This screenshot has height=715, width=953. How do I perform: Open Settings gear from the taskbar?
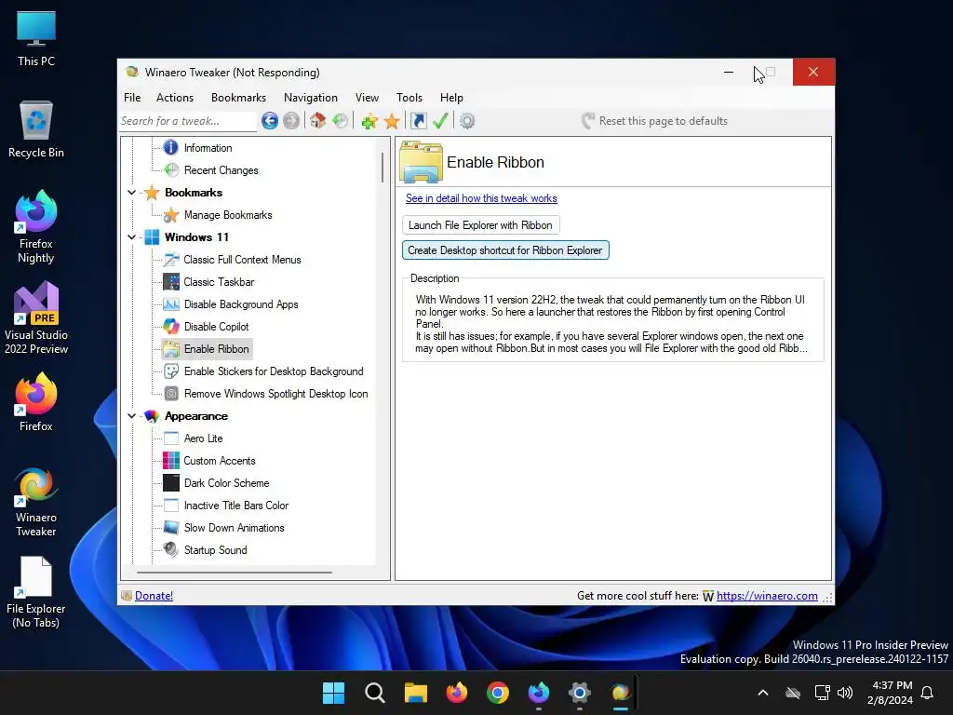pos(579,693)
